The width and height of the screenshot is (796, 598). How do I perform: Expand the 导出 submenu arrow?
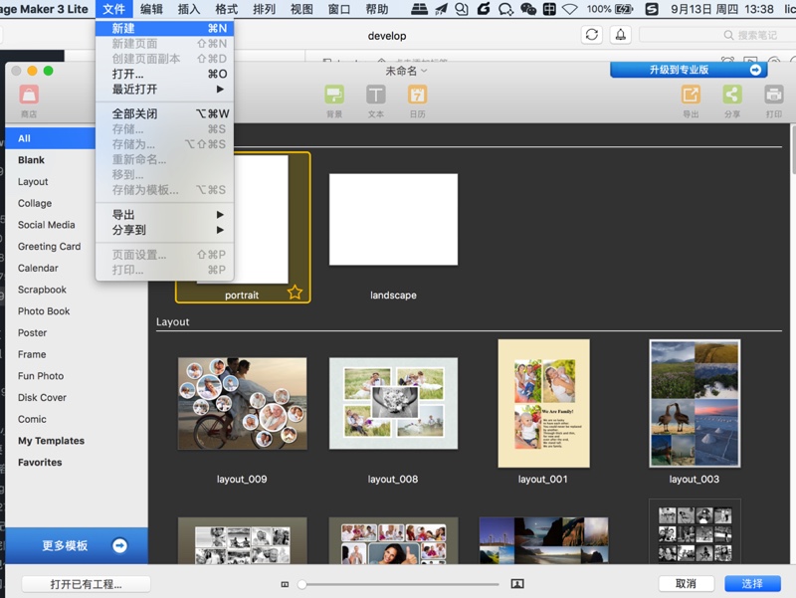(x=220, y=214)
